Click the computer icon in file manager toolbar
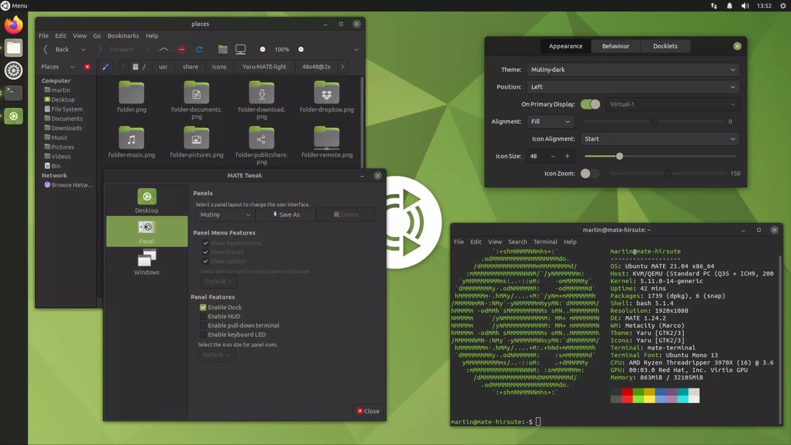This screenshot has width=791, height=445. coord(241,49)
